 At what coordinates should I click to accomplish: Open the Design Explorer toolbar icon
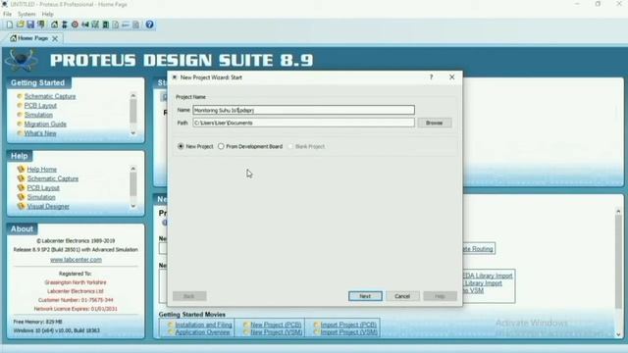coord(105,25)
